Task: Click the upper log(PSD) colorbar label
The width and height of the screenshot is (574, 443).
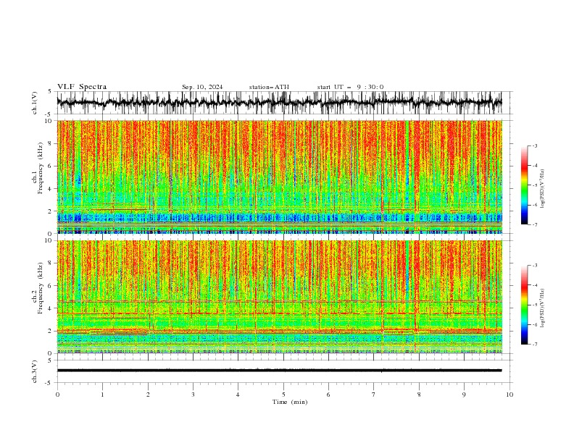Action: [542, 189]
